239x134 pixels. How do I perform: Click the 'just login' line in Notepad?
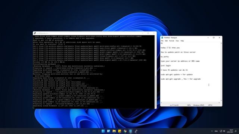(x=166, y=66)
